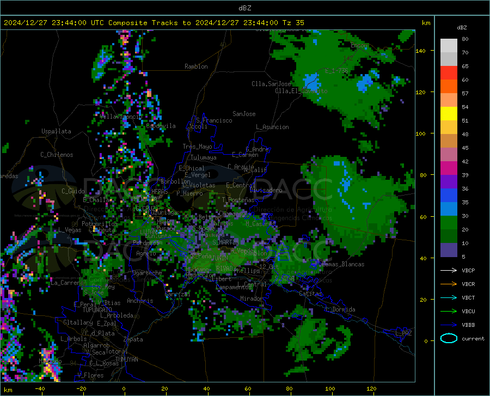Select the brown 48–45 dBZ color swatch
490x396 pixels.
tap(449, 141)
